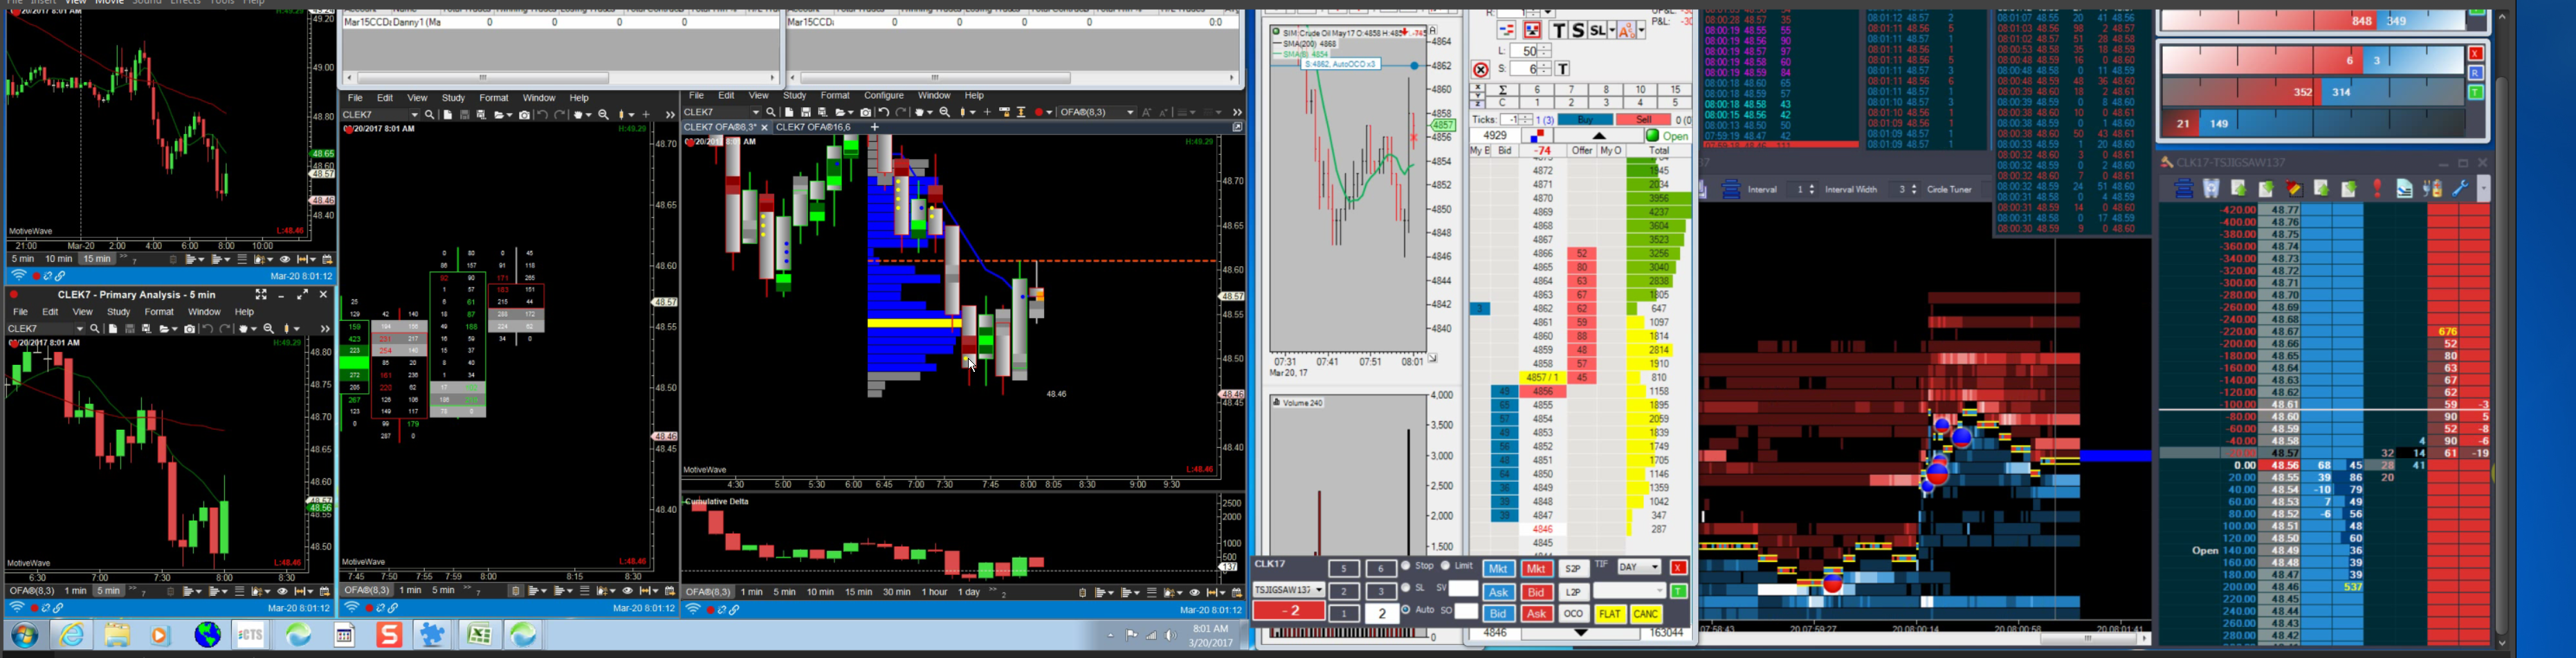Viewport: 2576px width, 658px height.
Task: Open the Excel icon on the taskbar
Action: coord(479,635)
